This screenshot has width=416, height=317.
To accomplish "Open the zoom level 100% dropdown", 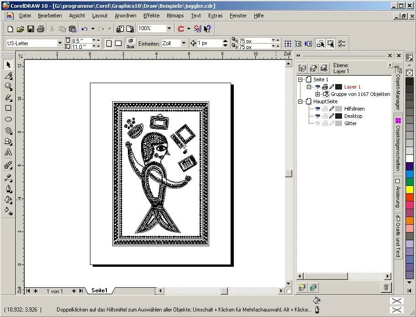I will [169, 28].
